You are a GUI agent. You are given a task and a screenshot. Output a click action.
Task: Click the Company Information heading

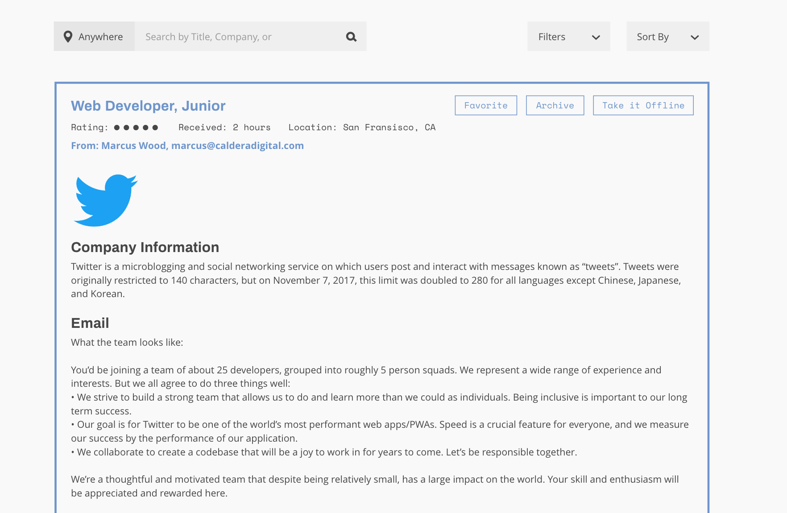145,247
